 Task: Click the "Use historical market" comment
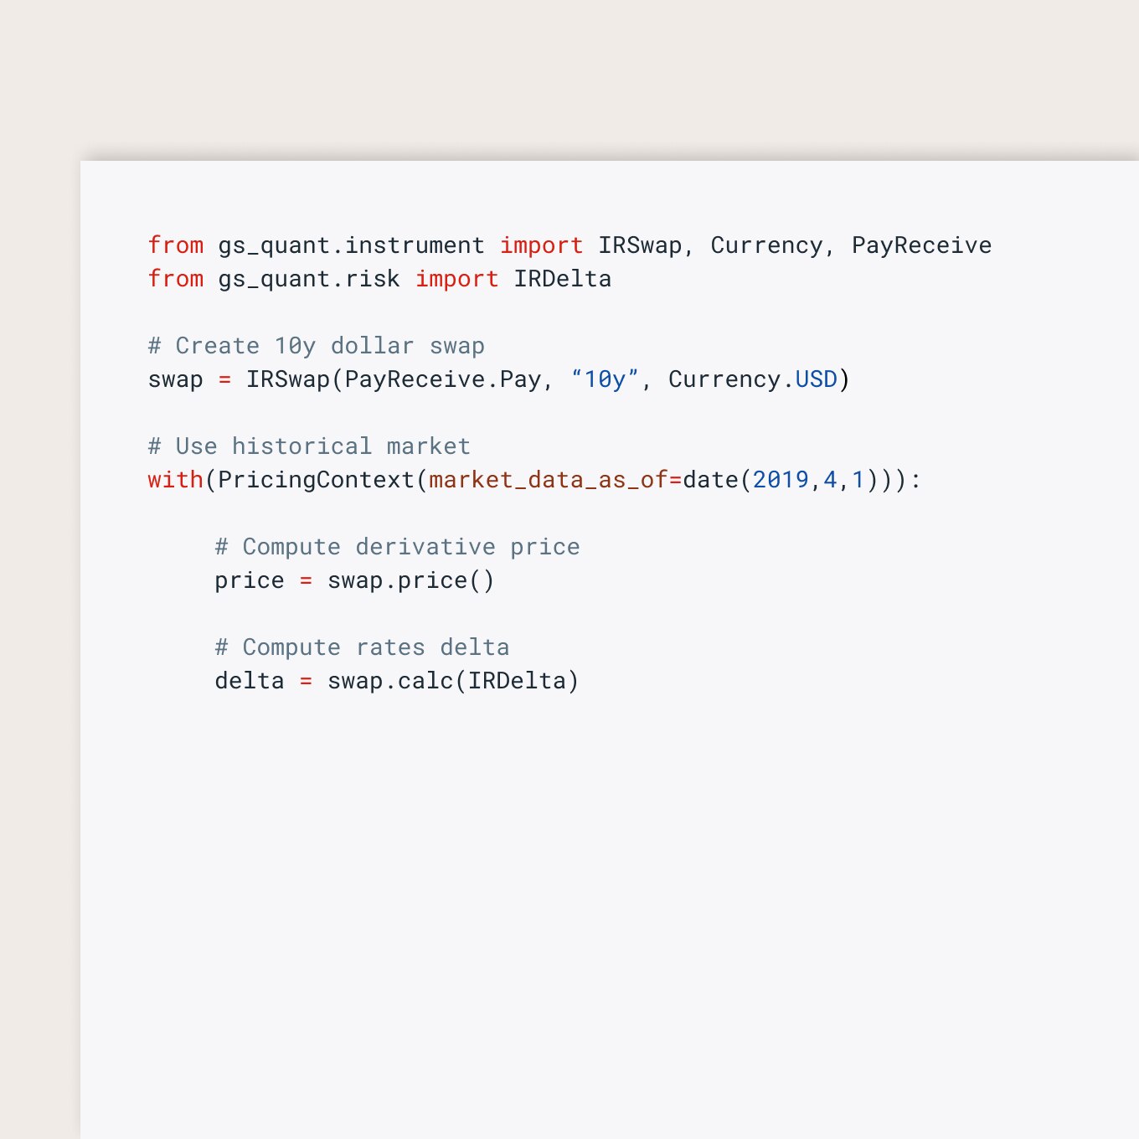tap(309, 446)
